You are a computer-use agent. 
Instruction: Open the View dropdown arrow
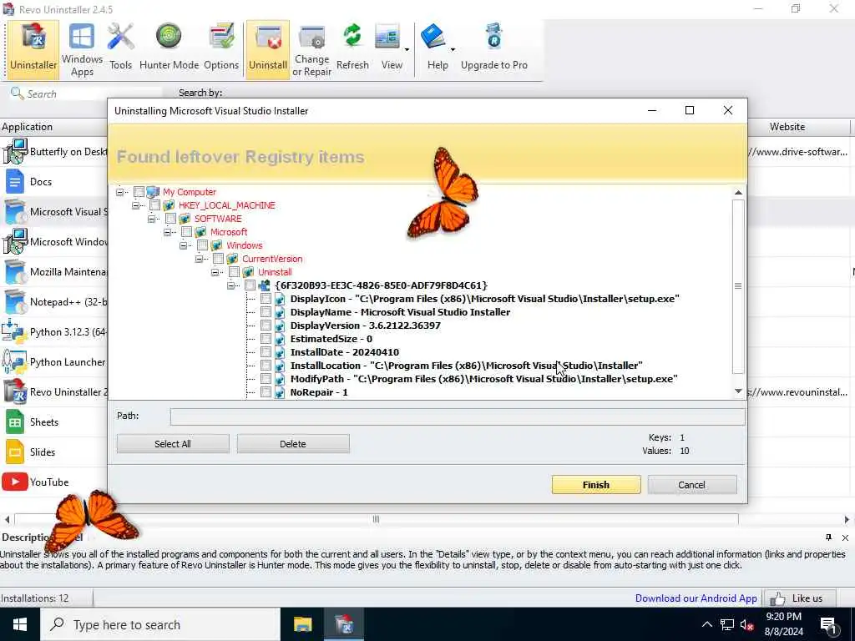pos(407,50)
